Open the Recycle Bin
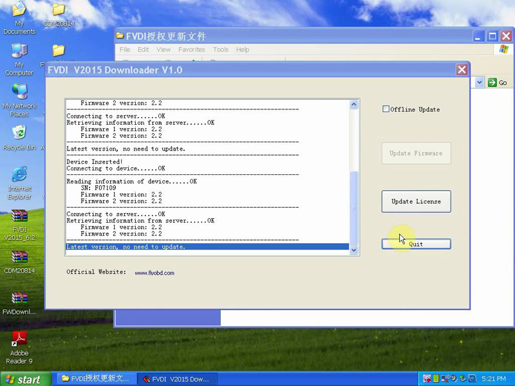The width and height of the screenshot is (515, 386). pos(19,133)
